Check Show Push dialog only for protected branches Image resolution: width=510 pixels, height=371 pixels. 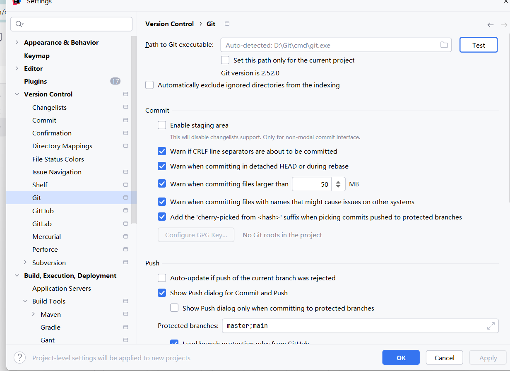(174, 308)
